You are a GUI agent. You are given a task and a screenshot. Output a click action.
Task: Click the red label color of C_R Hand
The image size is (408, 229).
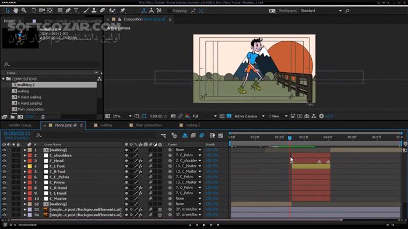30,188
